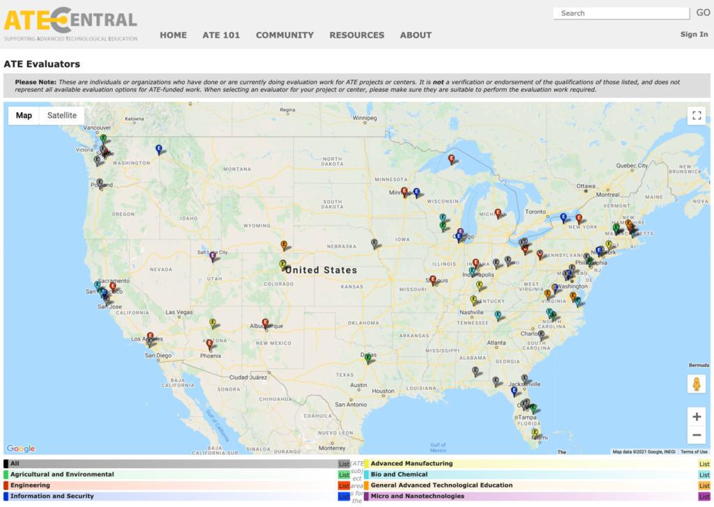714x507 pixels.
Task: Click the green marker near Dallas
Action: click(367, 358)
